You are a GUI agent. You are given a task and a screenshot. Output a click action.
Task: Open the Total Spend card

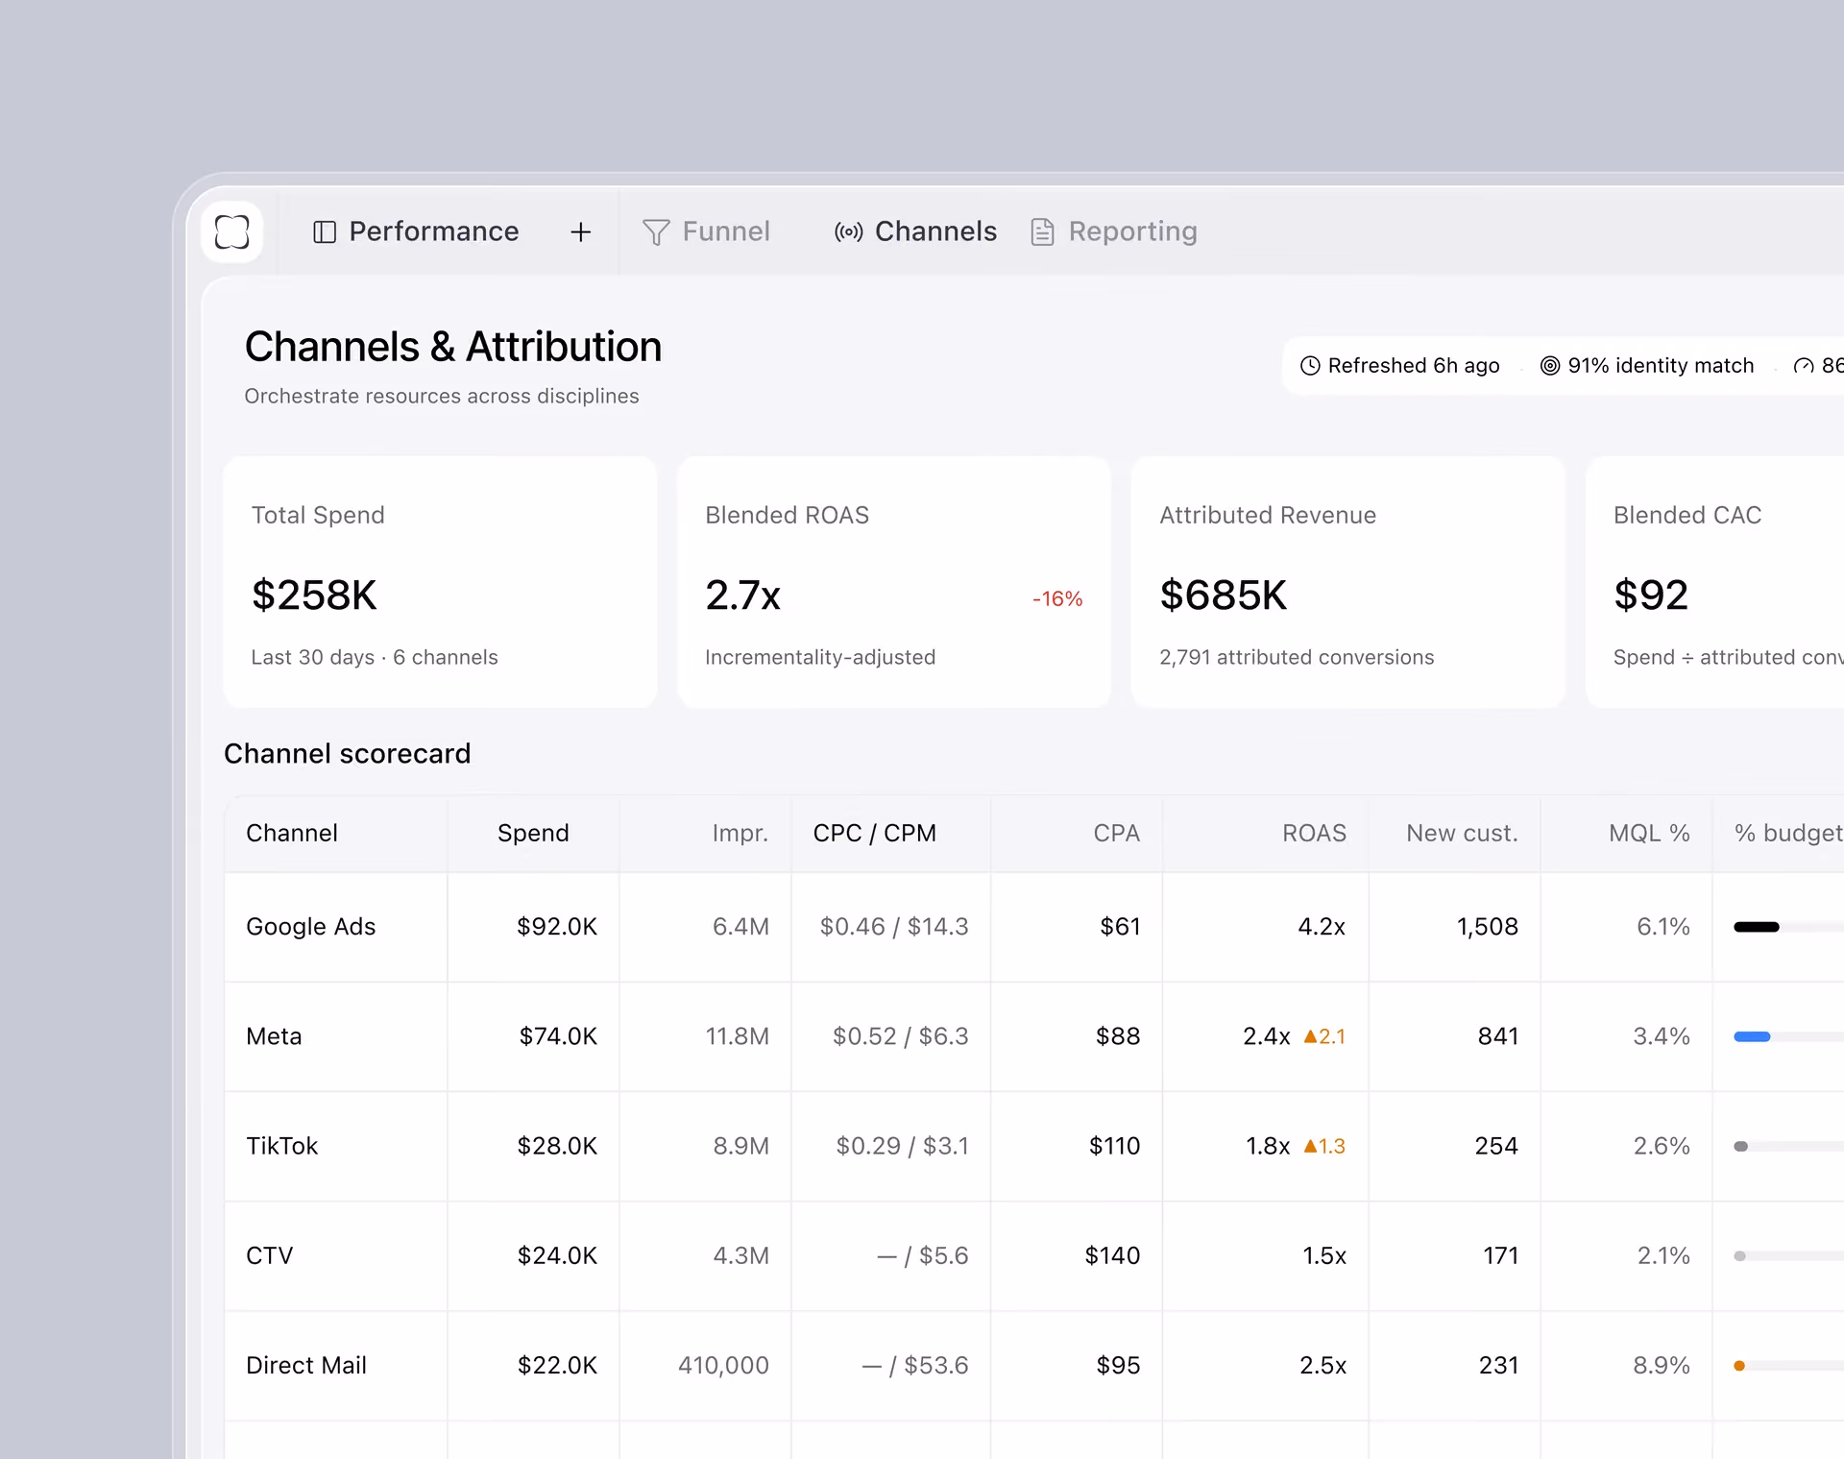tap(440, 582)
